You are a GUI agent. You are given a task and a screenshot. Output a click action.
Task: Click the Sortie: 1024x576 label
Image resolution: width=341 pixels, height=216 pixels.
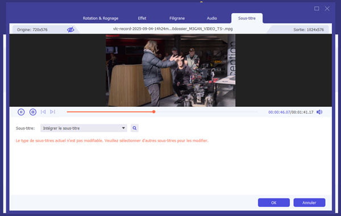pos(309,30)
